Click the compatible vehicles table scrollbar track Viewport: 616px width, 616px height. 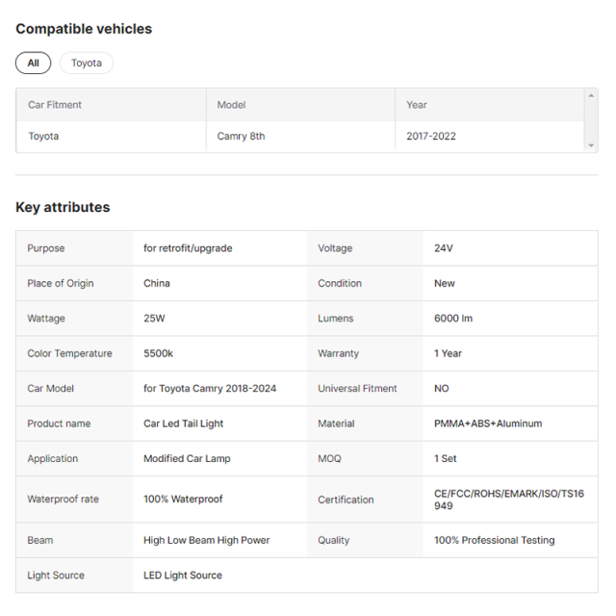pyautogui.click(x=591, y=120)
